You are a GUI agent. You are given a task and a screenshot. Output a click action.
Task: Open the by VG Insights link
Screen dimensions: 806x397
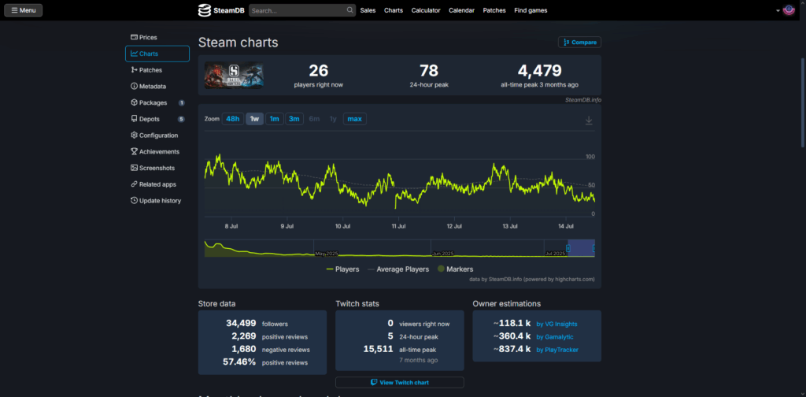click(x=556, y=324)
